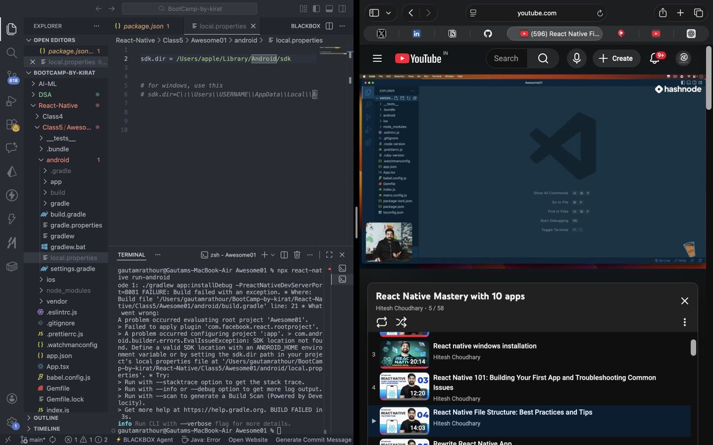Click the YouTube logo home link

point(418,58)
